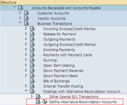Screen dimensions: 127x105
Task: Expand the Customer Accounts node
Action: [x=20, y=13]
